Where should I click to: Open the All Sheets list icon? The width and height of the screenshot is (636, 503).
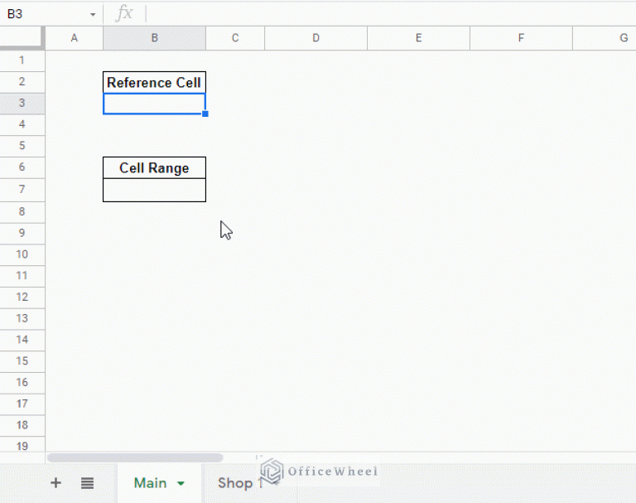click(x=87, y=483)
